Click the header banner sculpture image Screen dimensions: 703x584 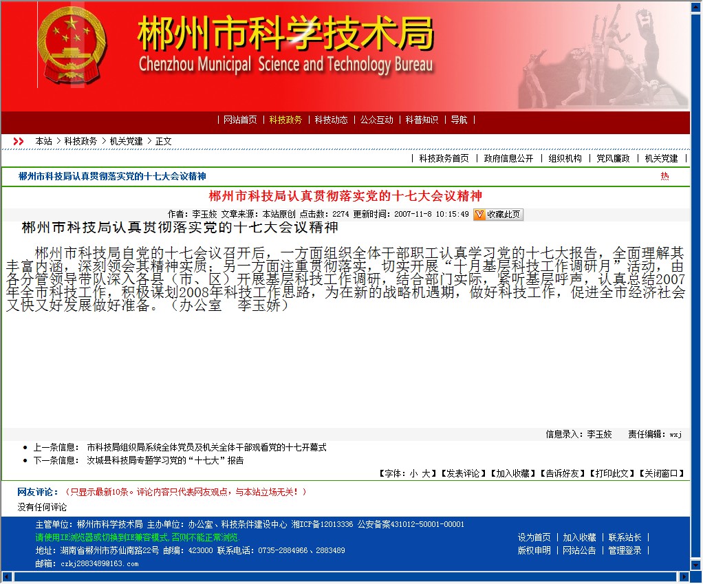pos(603,56)
